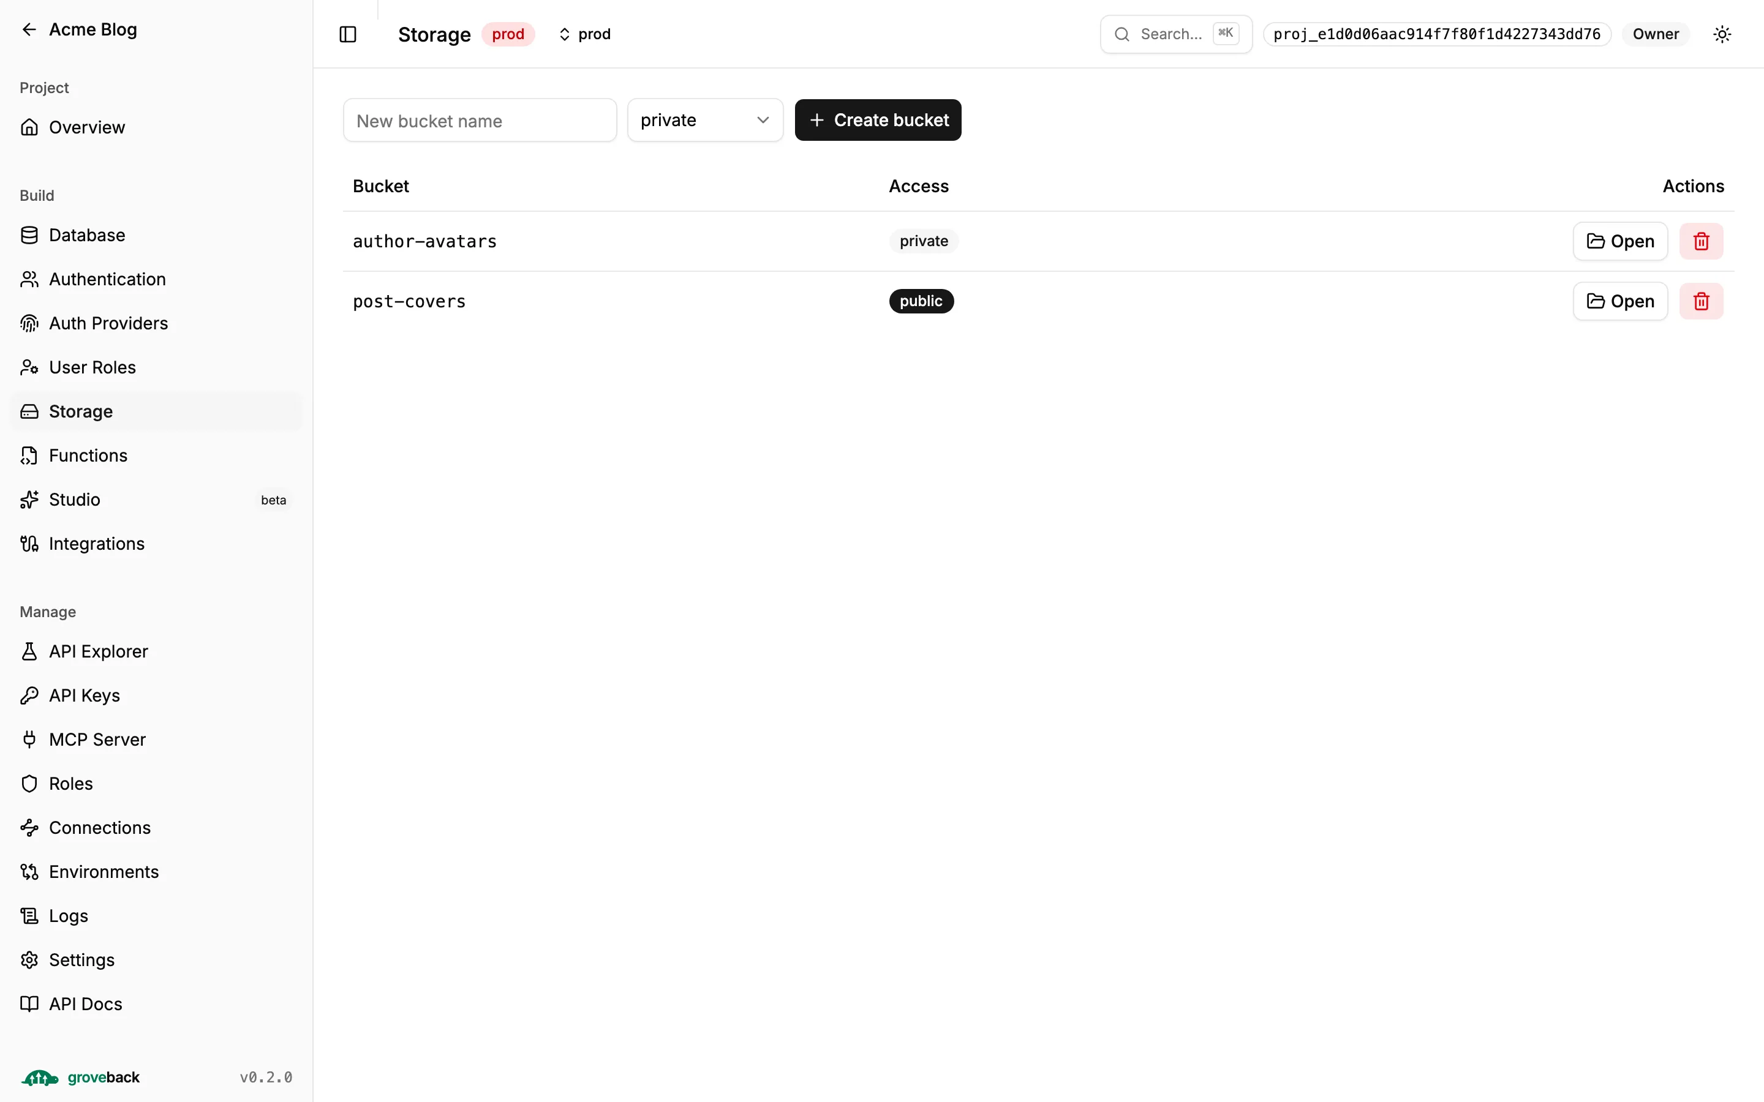Viewport: 1764px width, 1102px height.
Task: Open the Database section icon
Action: 29,236
